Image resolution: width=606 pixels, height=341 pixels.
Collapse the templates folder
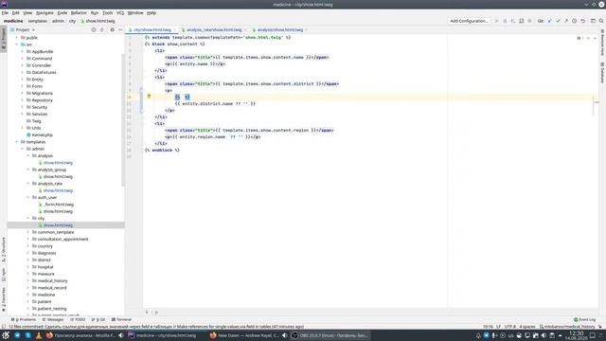[x=17, y=142]
